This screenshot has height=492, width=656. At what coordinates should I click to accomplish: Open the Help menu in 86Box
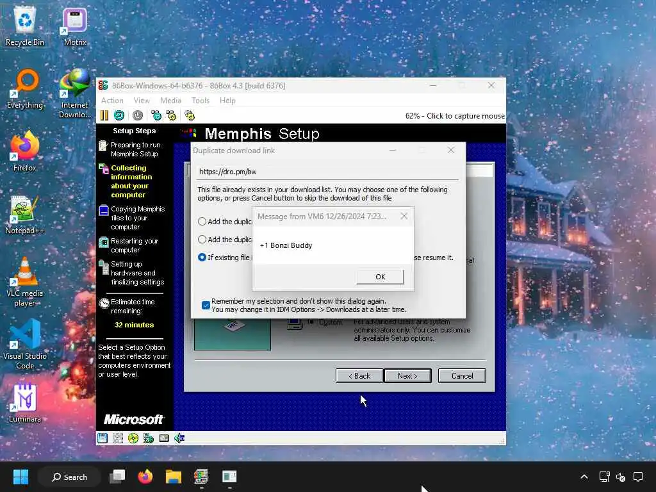click(x=227, y=101)
